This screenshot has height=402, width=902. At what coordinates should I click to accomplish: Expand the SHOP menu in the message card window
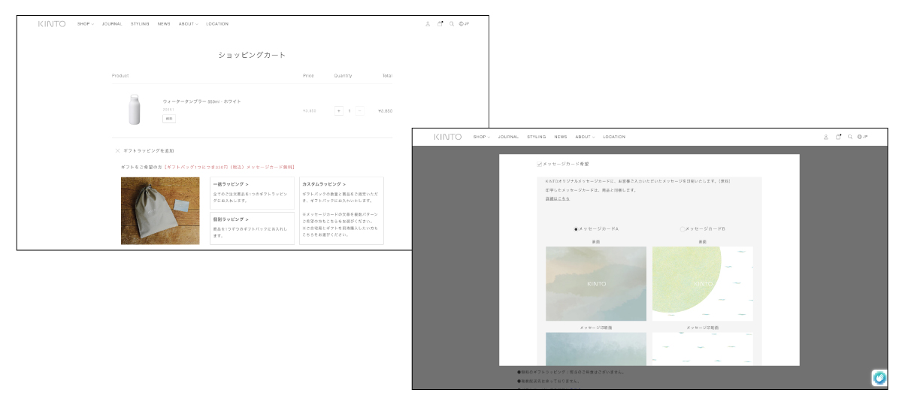coord(481,137)
